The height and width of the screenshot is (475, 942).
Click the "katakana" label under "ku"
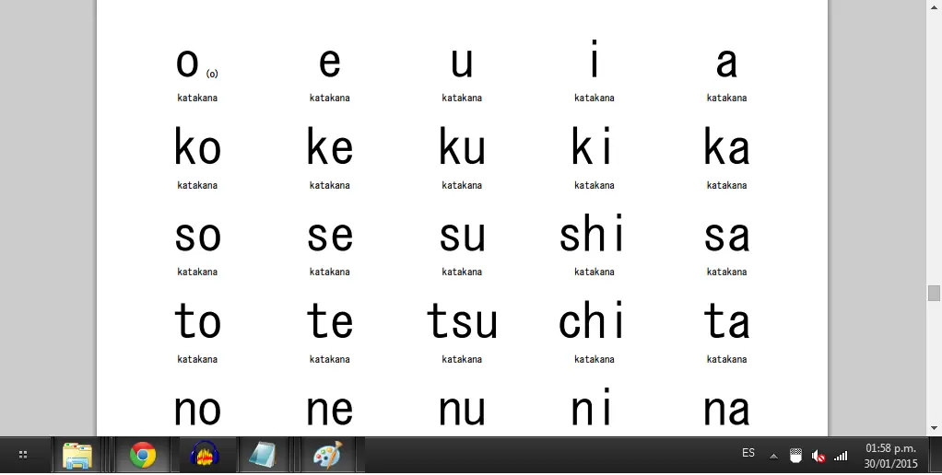462,185
